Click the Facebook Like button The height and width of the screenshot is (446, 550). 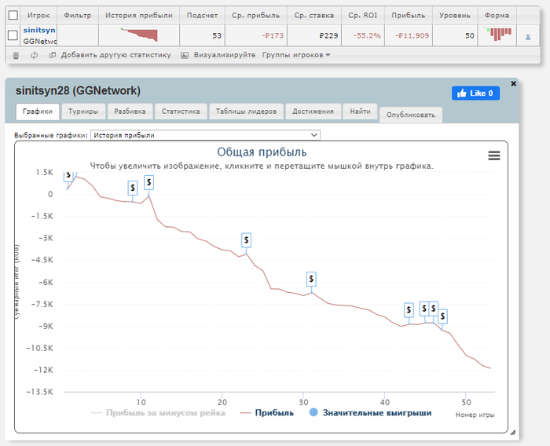[x=475, y=93]
